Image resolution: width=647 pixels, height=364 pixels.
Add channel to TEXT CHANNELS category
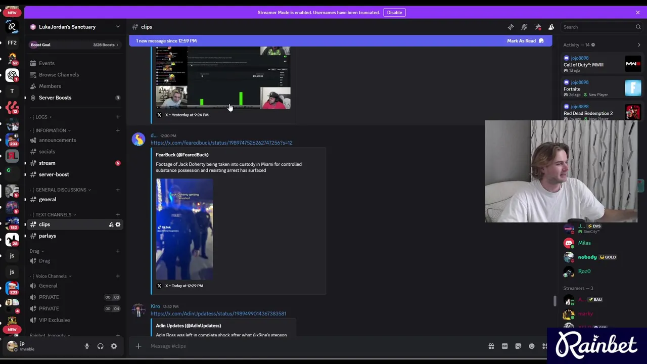pyautogui.click(x=118, y=214)
